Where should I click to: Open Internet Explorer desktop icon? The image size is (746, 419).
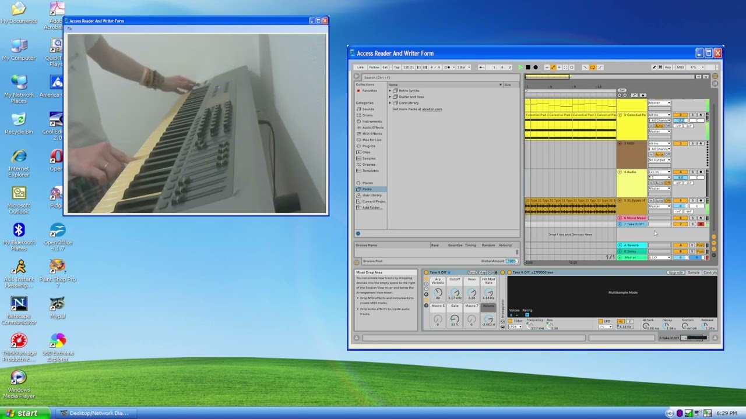coord(19,163)
